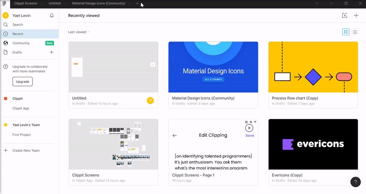
Task: Click the Drafts page icon
Action: [x=5, y=52]
